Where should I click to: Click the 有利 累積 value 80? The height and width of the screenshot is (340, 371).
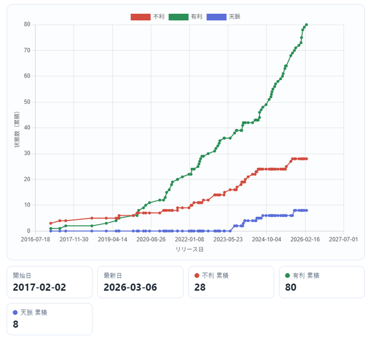[x=292, y=288]
